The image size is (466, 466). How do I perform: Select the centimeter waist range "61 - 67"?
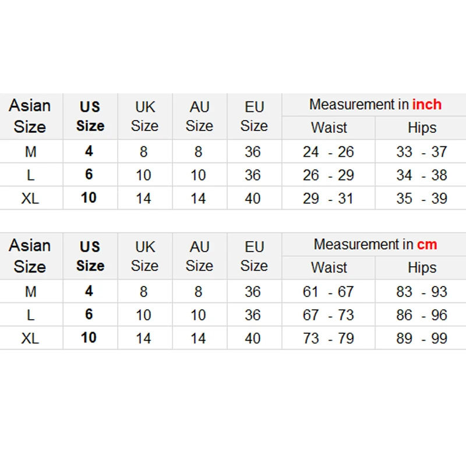click(x=328, y=292)
